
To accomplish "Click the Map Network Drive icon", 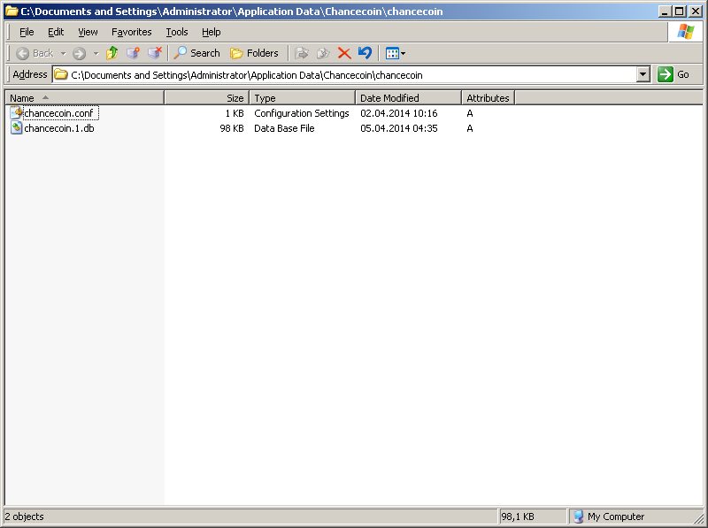I will click(134, 53).
